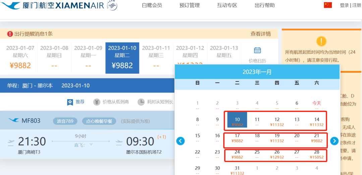This screenshot has height=175, width=362.
Task: Click the 推荐 star icon
Action: 70,102
